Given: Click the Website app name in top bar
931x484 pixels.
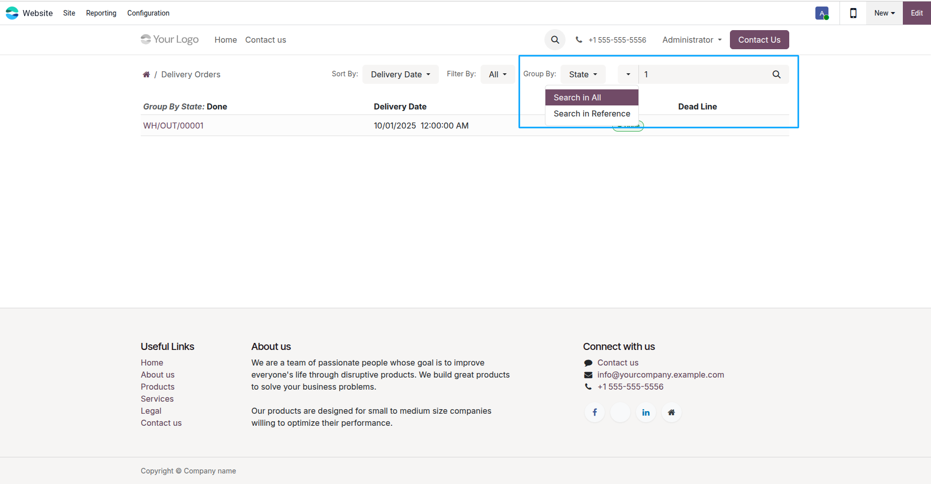Looking at the screenshot, I should [38, 13].
